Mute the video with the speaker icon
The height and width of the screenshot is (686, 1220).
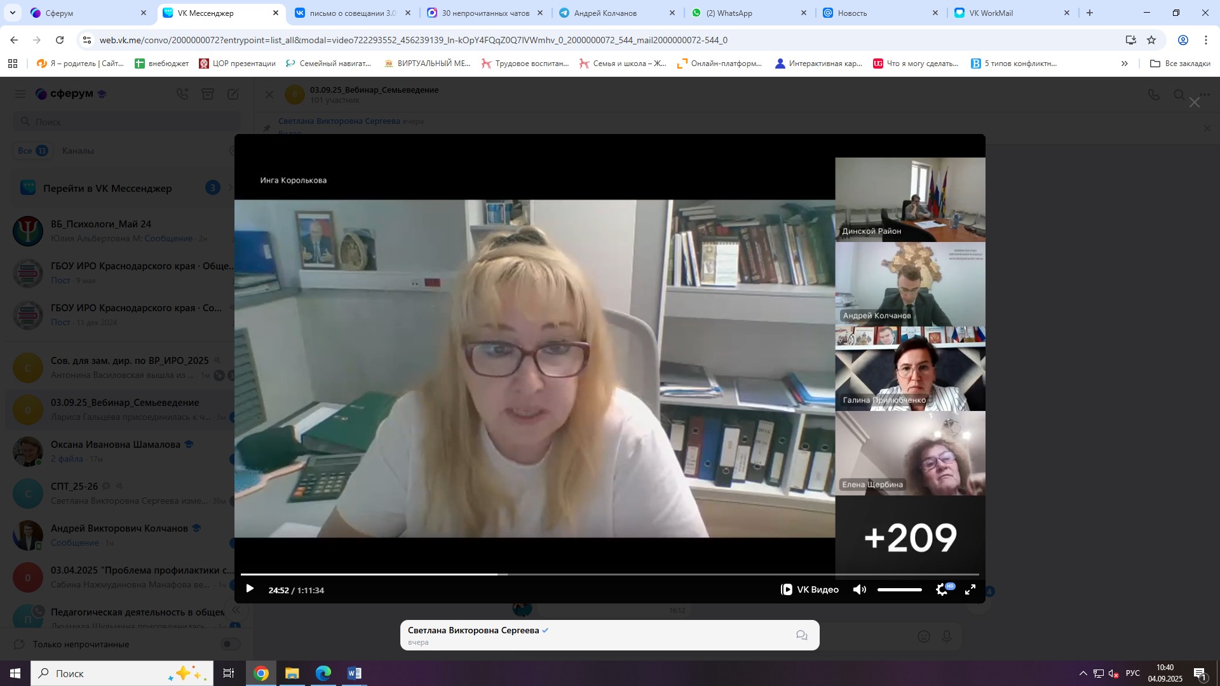[859, 589]
